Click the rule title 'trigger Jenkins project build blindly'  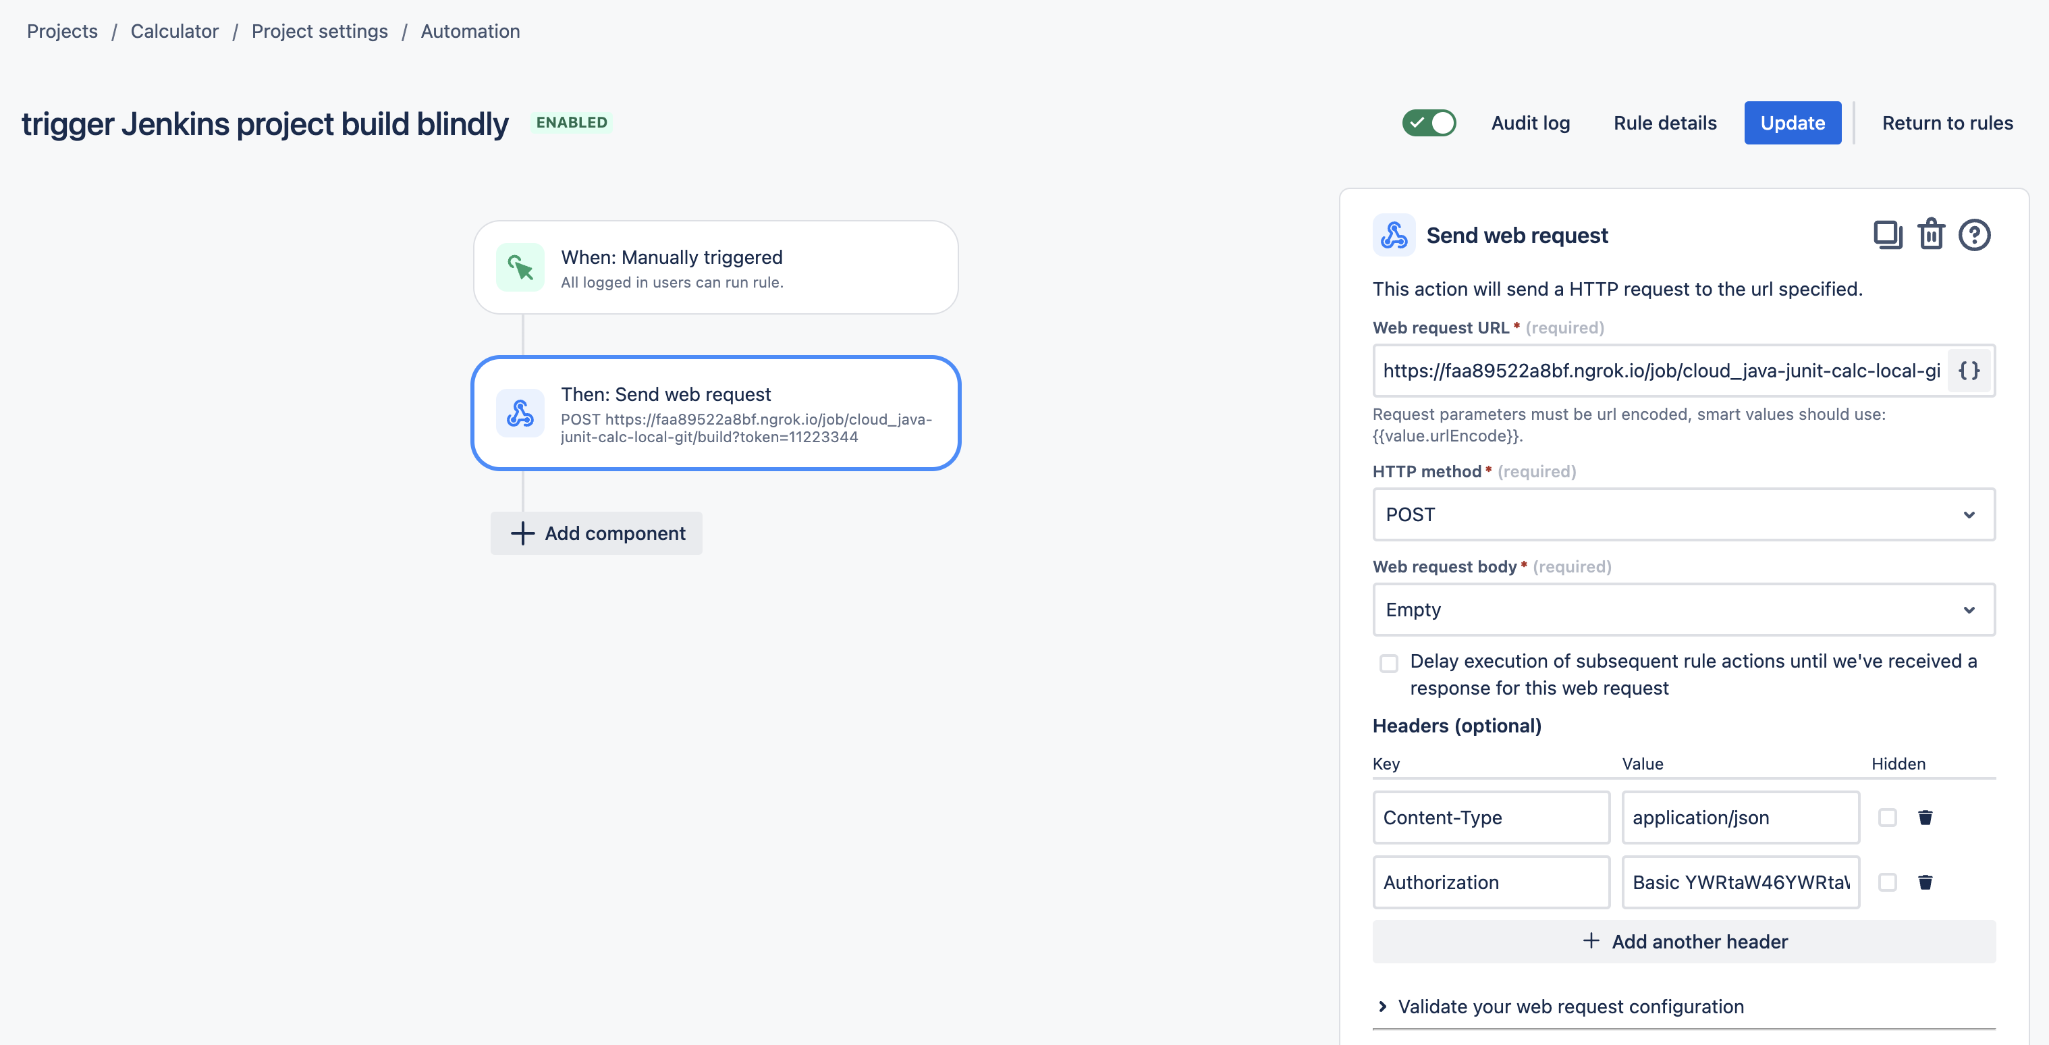(265, 124)
